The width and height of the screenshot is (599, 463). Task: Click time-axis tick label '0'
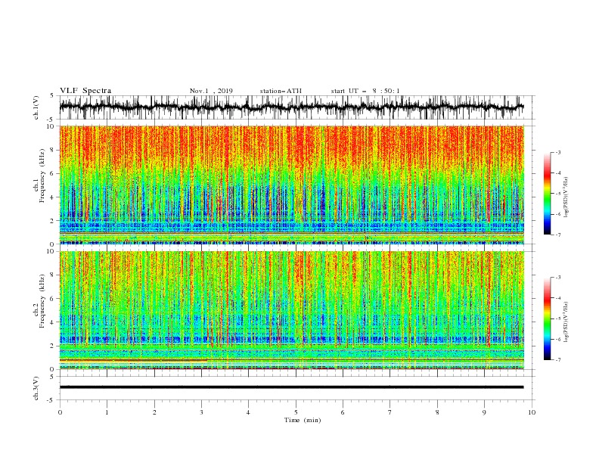pyautogui.click(x=60, y=412)
